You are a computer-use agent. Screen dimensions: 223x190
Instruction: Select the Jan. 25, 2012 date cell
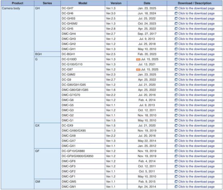click(x=147, y=146)
